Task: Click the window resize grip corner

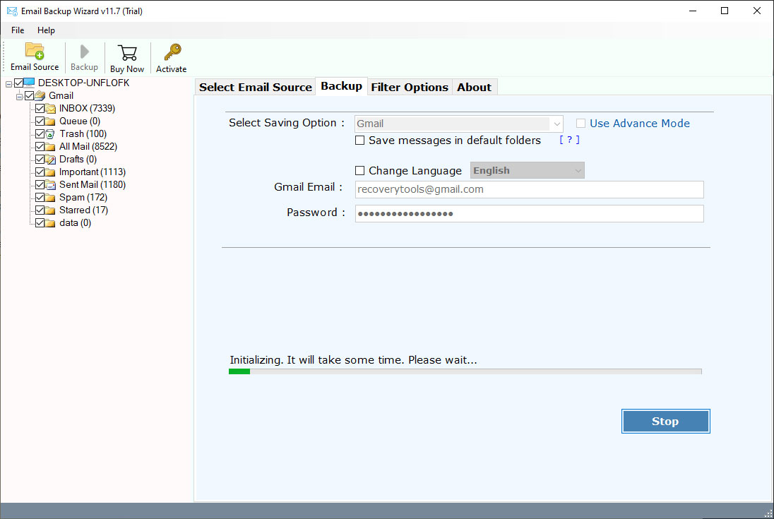Action: click(768, 513)
